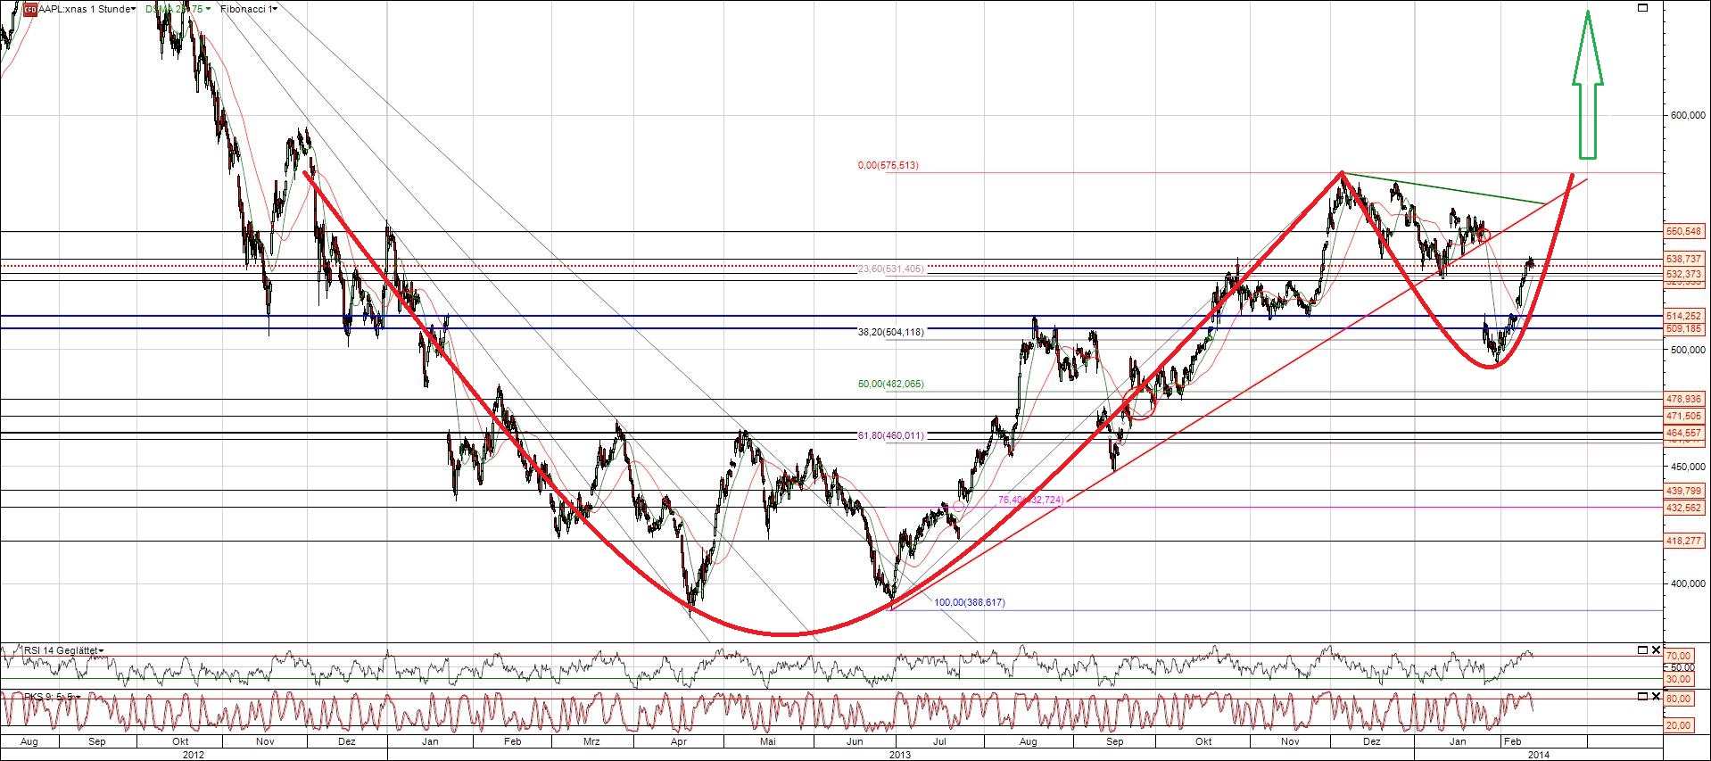The height and width of the screenshot is (761, 1711).
Task: Maximize the RSI indicator panel
Action: pos(1643,650)
